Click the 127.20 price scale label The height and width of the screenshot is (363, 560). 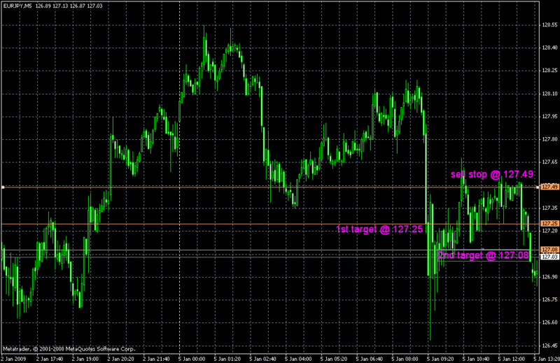(549, 231)
